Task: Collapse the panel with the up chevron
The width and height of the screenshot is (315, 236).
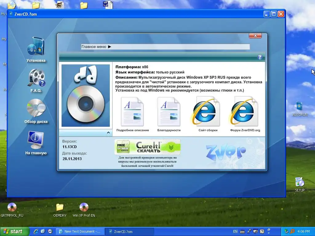Action: coord(108,132)
